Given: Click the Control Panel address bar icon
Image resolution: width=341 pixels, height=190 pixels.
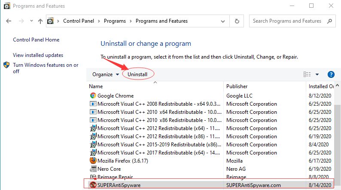Looking at the screenshot, I should tap(50, 21).
